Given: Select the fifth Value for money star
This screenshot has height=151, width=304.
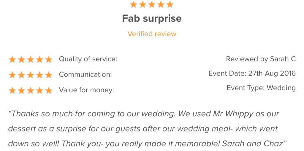Looking at the screenshot, I should coord(49,90).
